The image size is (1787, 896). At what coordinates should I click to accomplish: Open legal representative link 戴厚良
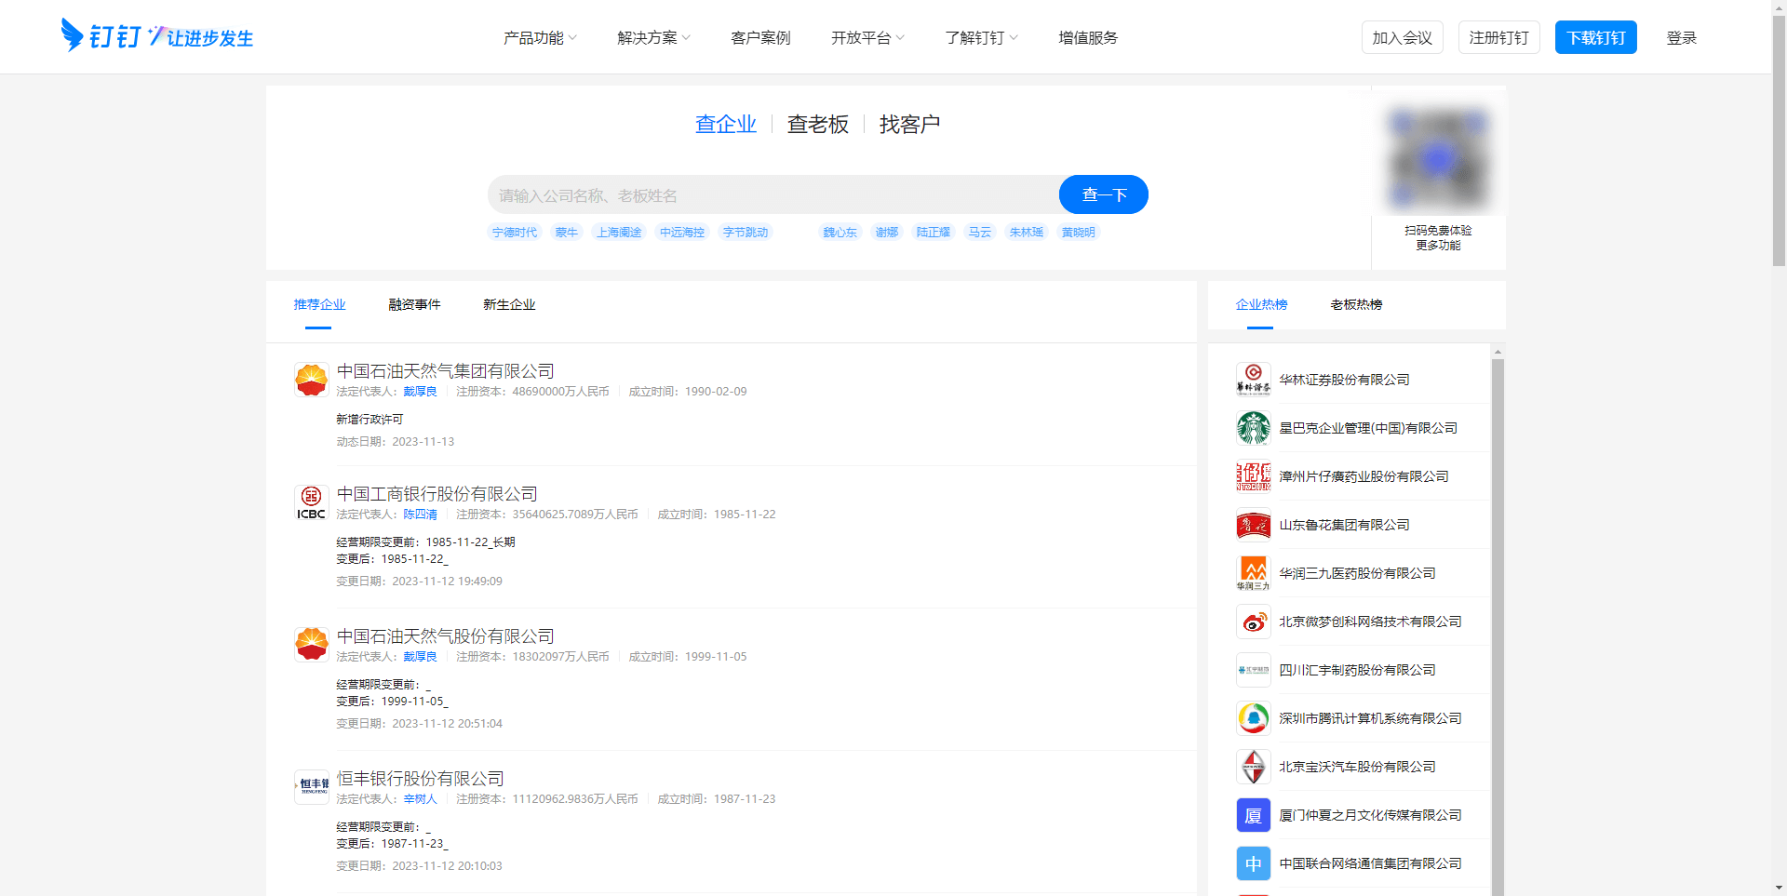tap(420, 391)
